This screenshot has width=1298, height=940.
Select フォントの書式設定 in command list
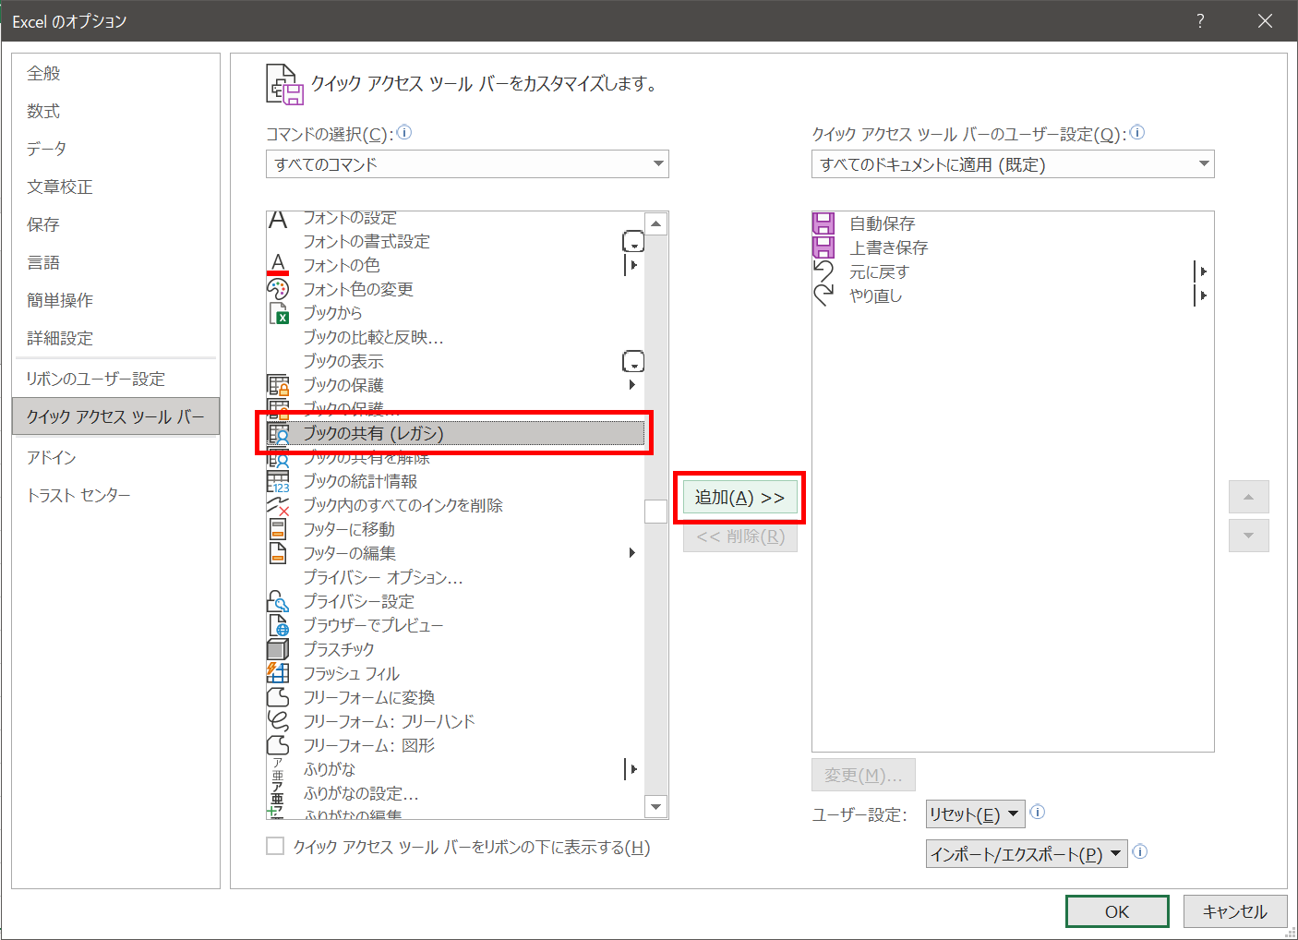455,241
